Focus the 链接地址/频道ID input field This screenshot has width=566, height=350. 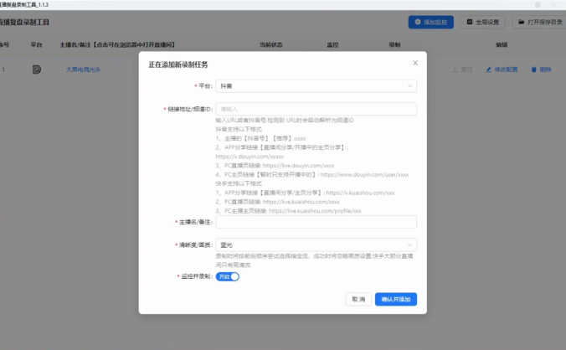coord(316,109)
